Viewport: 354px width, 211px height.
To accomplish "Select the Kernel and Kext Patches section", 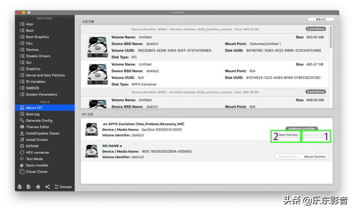I will (x=45, y=75).
